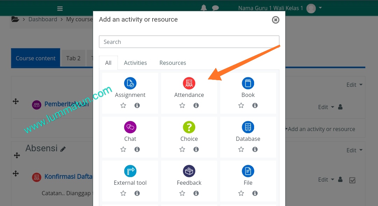Add a Choice activity
Viewport: 378px width, 206px height.
tap(189, 127)
